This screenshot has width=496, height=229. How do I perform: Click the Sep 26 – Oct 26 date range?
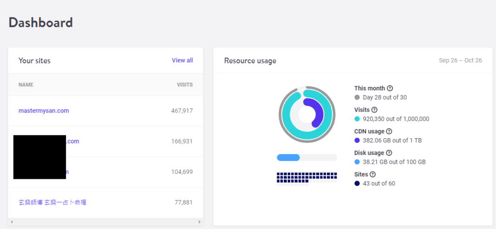coord(460,61)
